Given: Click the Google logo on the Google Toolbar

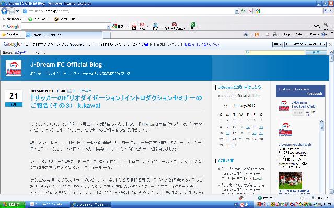Looking at the screenshot, I should (x=13, y=26).
